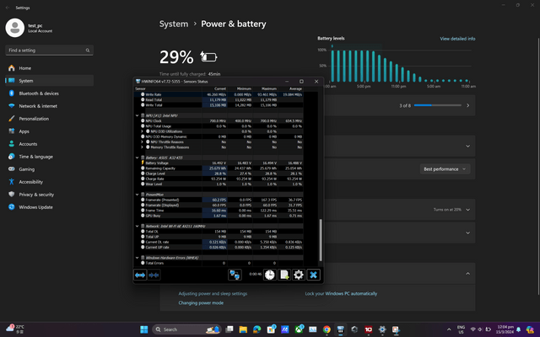The image size is (540, 337).
Task: Click Windows Update sidebar icon
Action: (x=11, y=207)
